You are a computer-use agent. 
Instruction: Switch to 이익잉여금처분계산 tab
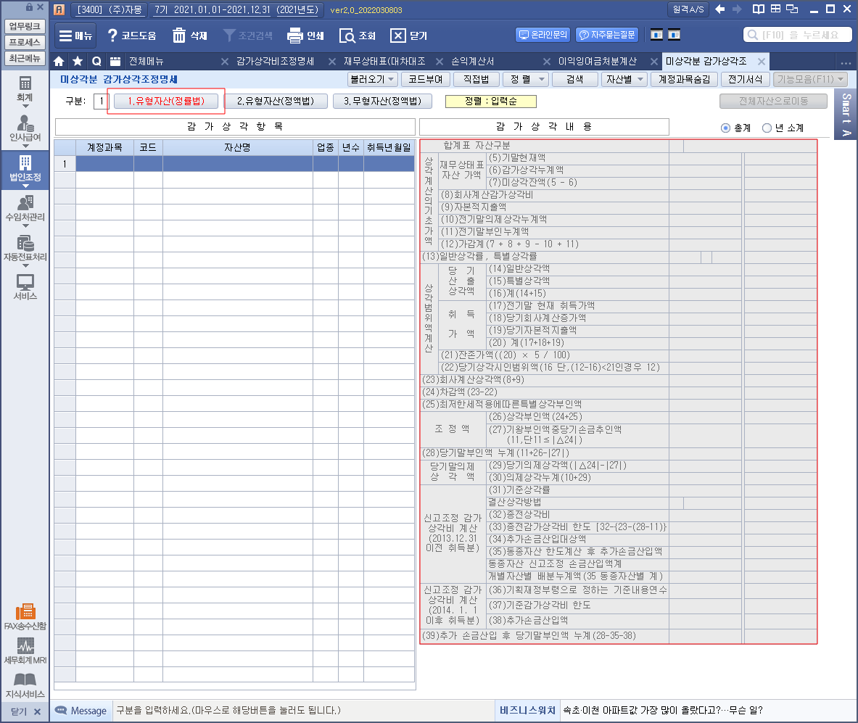pos(597,62)
